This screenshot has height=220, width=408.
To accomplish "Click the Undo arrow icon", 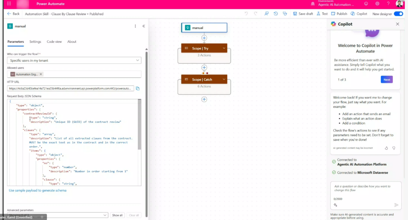I will pyautogui.click(x=246, y=14).
